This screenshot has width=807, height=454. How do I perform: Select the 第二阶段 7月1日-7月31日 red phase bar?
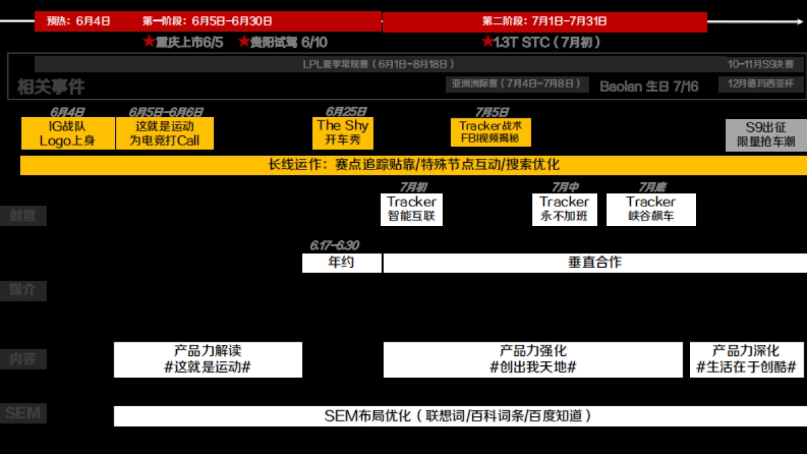click(544, 22)
